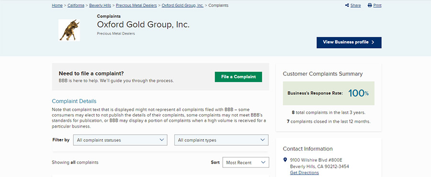Open the All complaint statuses dropdown

(x=120, y=140)
